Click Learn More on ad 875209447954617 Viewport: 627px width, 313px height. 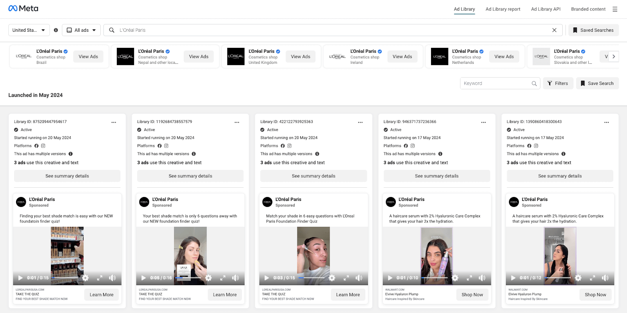(101, 295)
